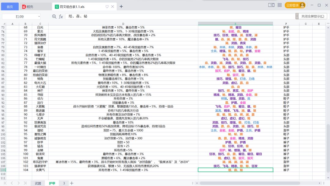330x186 pixels.
Task: Select the 护甲 sheet tab
Action: coord(52,183)
